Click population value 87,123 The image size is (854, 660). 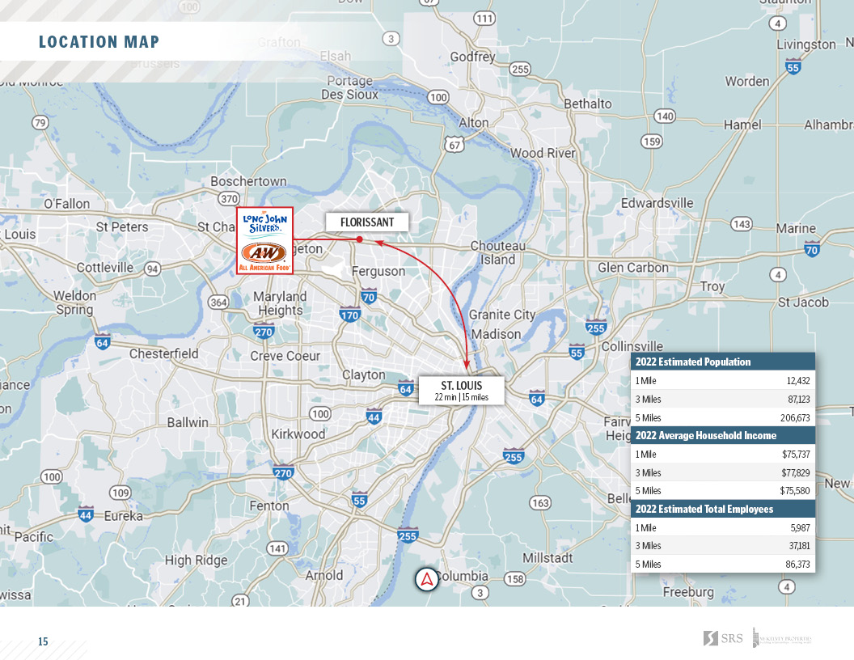pyautogui.click(x=799, y=400)
